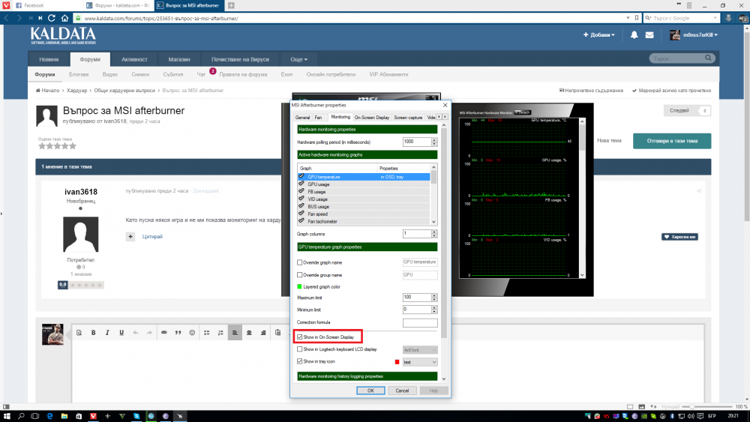Image resolution: width=750 pixels, height=422 pixels.
Task: Toggle the Show in tray icon checkbox
Action: tap(300, 361)
